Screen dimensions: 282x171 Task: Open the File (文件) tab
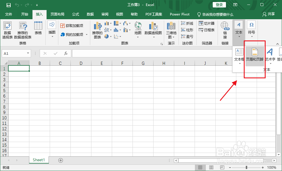[x=8, y=14]
